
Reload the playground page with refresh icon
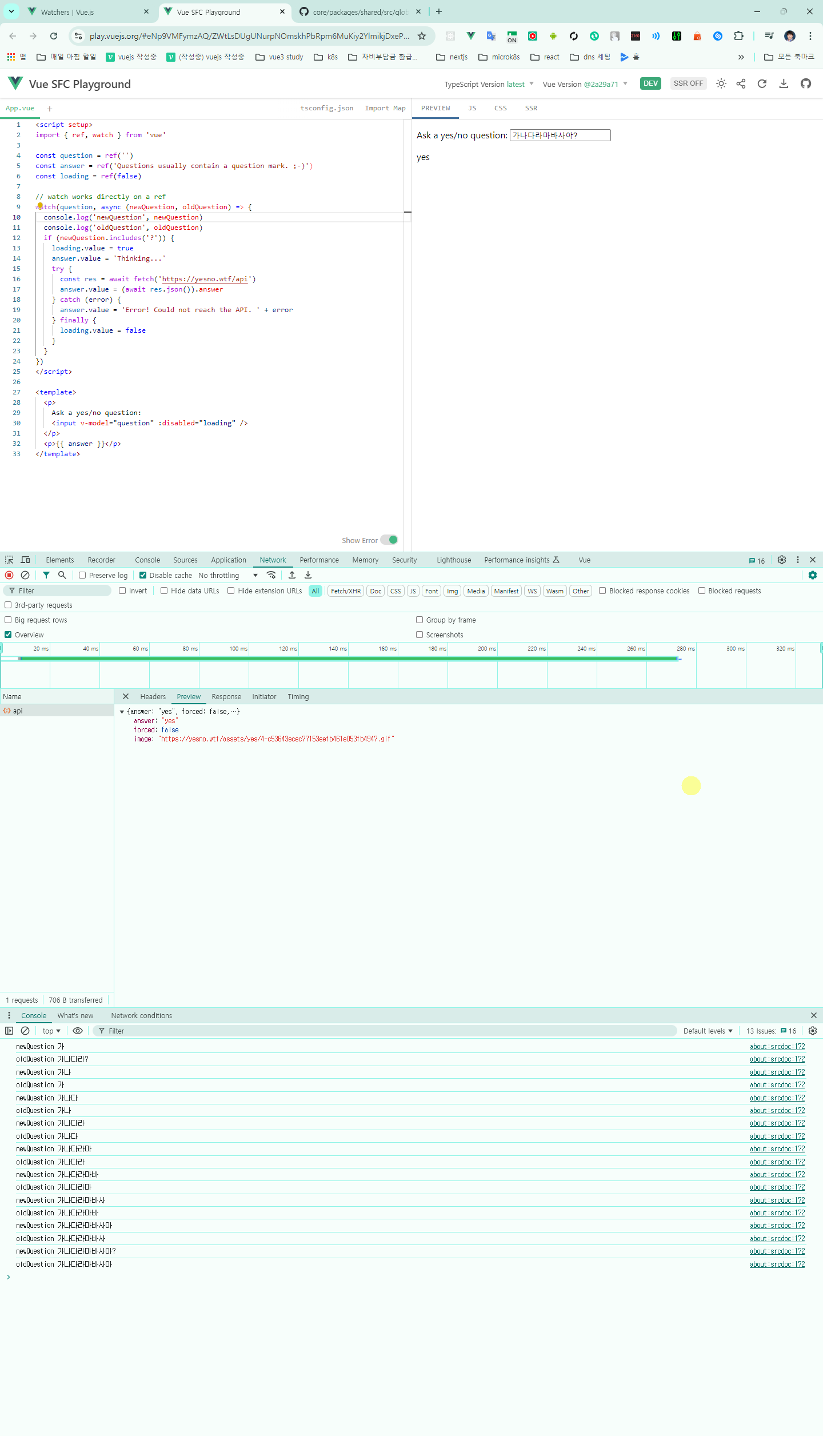click(x=762, y=83)
